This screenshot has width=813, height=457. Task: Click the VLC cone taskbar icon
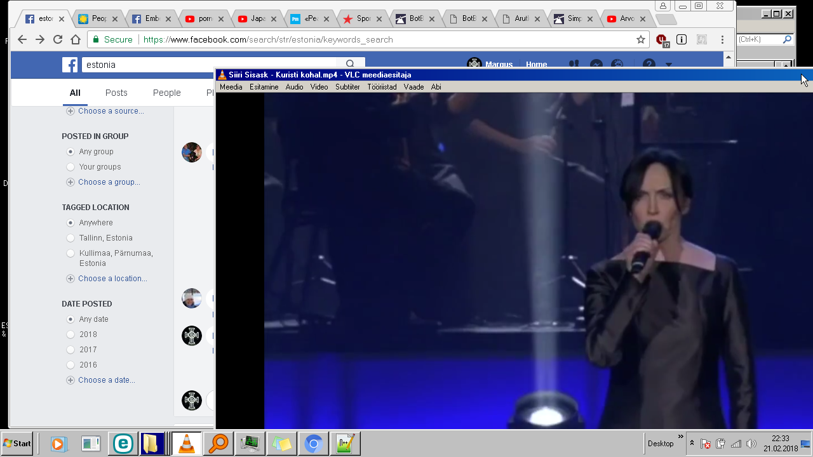pyautogui.click(x=187, y=444)
